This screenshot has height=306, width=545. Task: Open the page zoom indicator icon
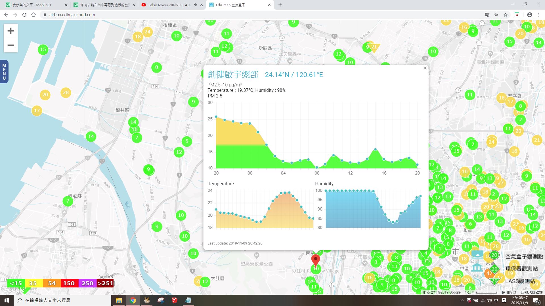pos(496,15)
